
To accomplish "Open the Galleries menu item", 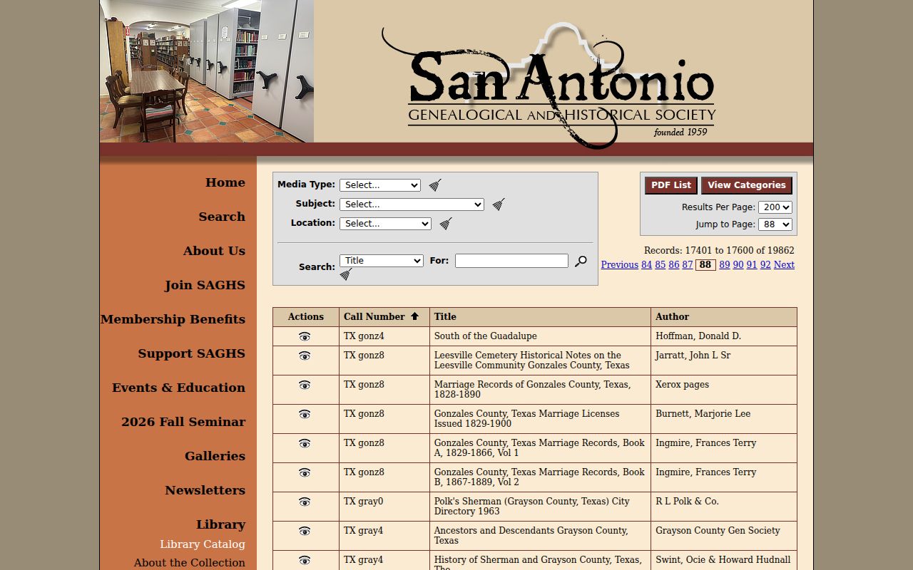I will 215,456.
